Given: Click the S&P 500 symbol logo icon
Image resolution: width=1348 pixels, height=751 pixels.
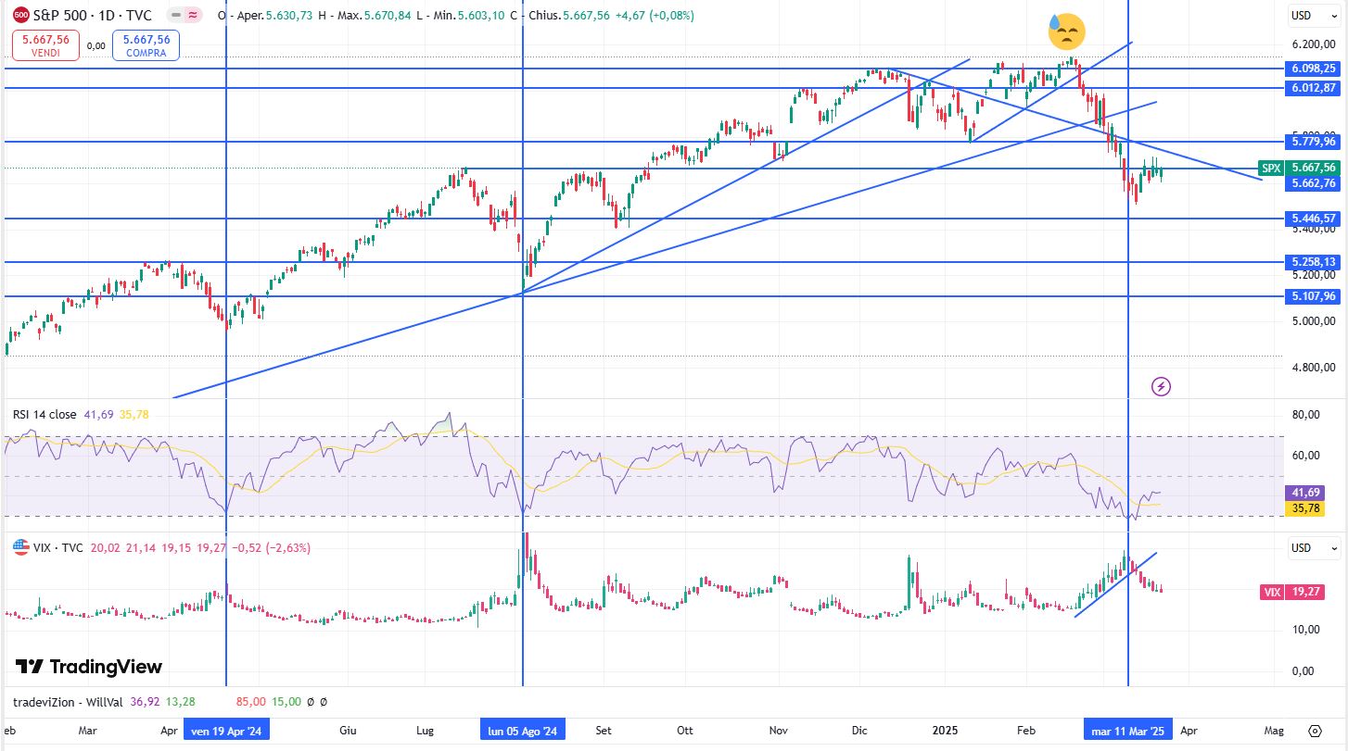Looking at the screenshot, I should (x=21, y=16).
